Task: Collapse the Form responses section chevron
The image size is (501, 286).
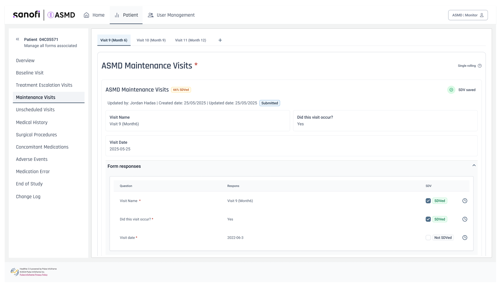Action: (x=474, y=165)
